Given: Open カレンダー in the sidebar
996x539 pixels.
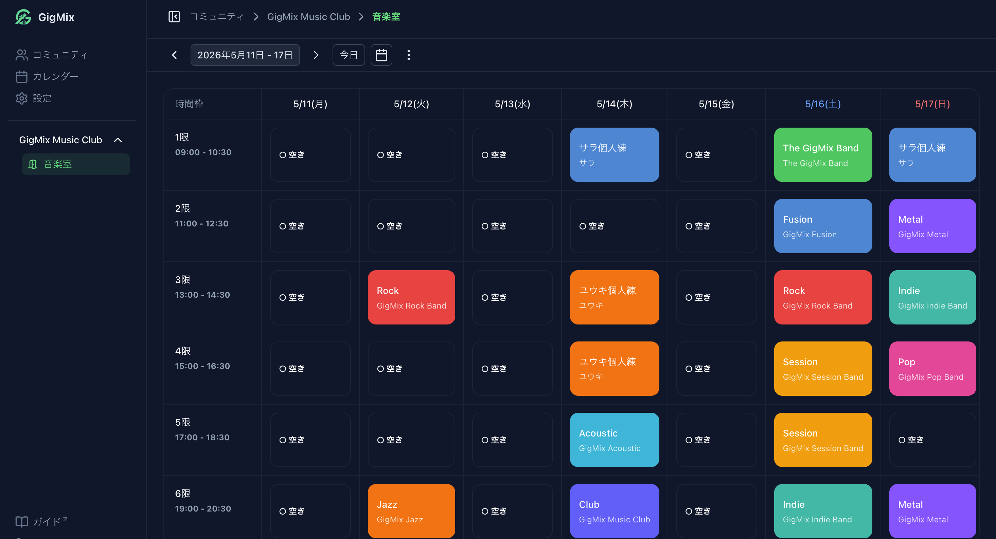Looking at the screenshot, I should point(47,76).
